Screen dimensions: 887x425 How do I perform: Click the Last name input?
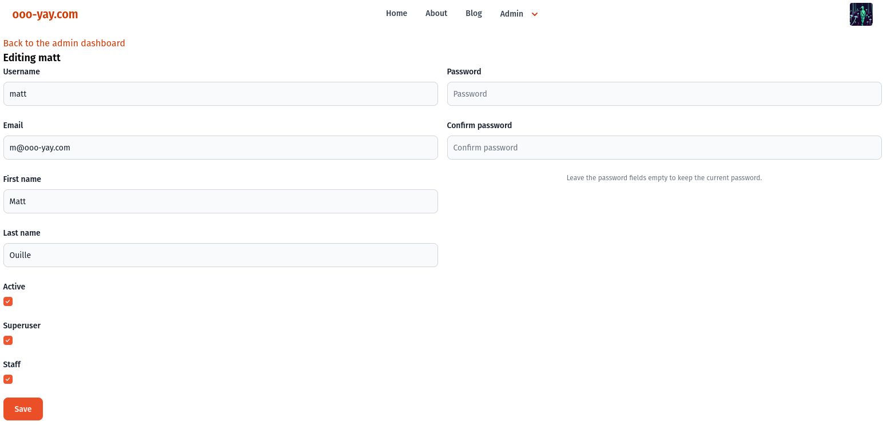(x=220, y=255)
